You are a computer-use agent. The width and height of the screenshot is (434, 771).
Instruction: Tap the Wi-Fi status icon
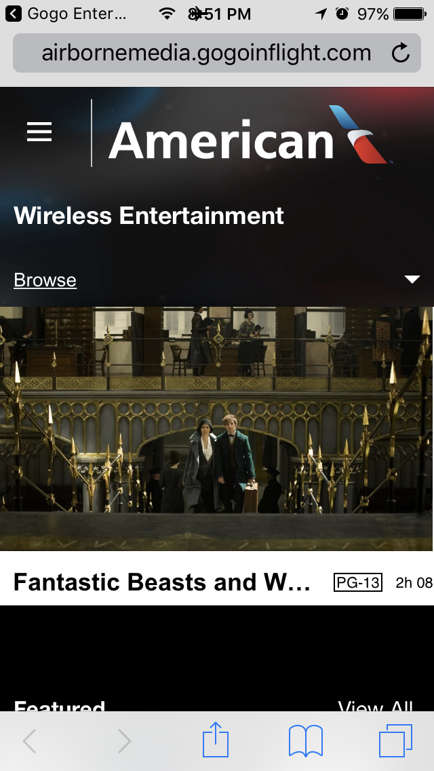(167, 14)
